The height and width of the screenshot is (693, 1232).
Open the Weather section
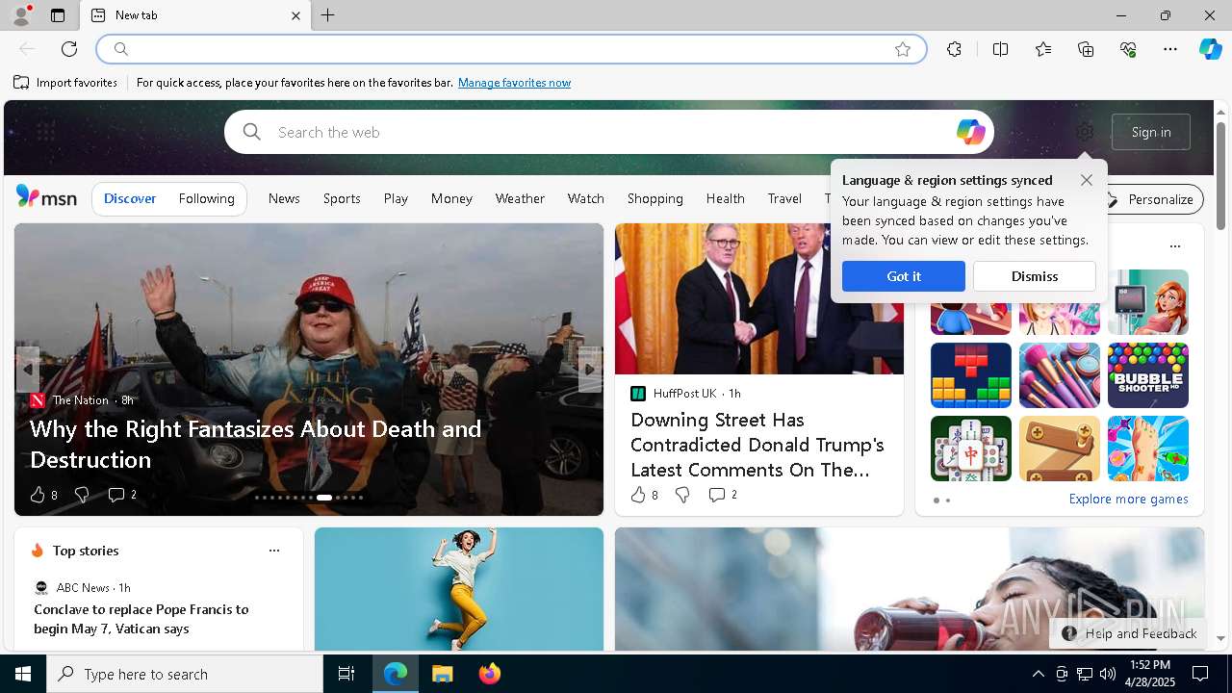pos(520,198)
